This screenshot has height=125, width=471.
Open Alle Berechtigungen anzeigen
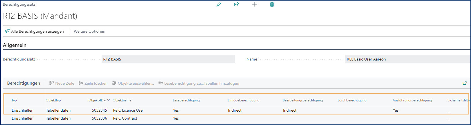click(35, 31)
